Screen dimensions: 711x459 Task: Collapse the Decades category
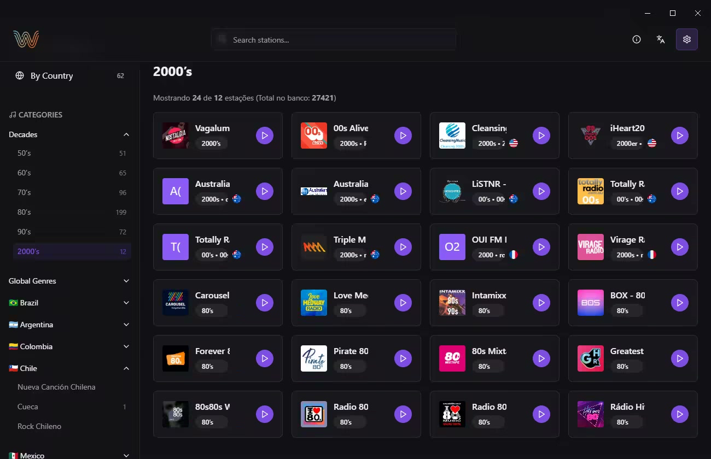click(x=126, y=134)
